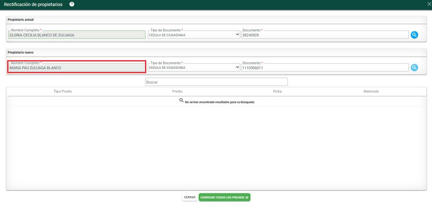Viewport: 432px width, 204px height.
Task: Sort by the Predio column header
Action: tap(177, 91)
